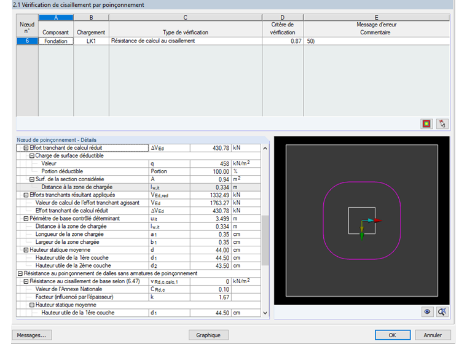Select column D header
Image resolution: width=467 pixels, height=344 pixels.
point(282,18)
